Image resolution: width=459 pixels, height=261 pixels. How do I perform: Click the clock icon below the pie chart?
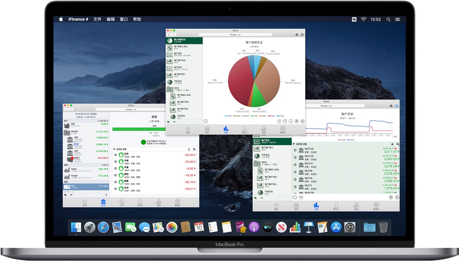coord(205,122)
